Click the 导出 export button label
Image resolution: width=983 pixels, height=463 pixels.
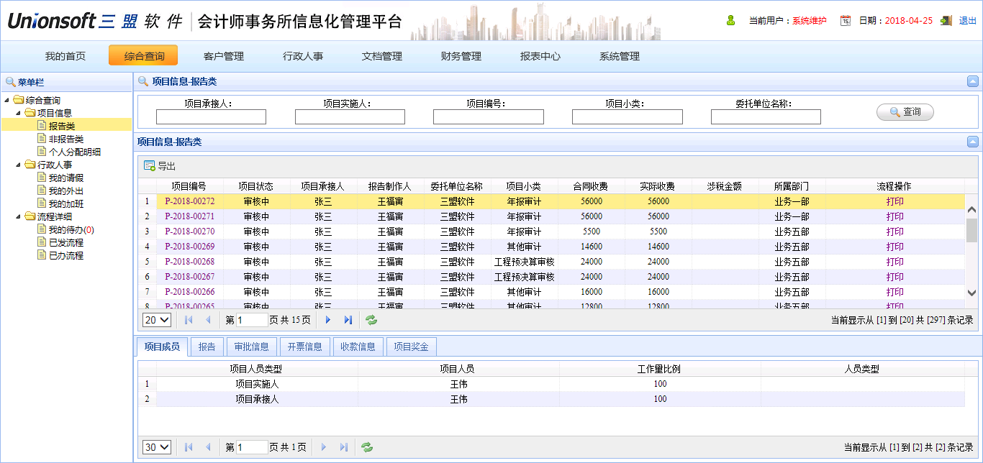click(x=167, y=166)
